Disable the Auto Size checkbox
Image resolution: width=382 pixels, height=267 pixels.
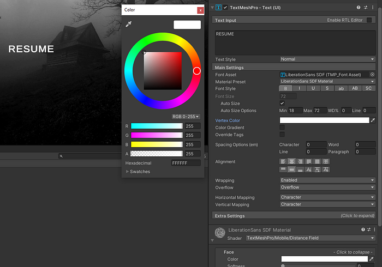282,103
